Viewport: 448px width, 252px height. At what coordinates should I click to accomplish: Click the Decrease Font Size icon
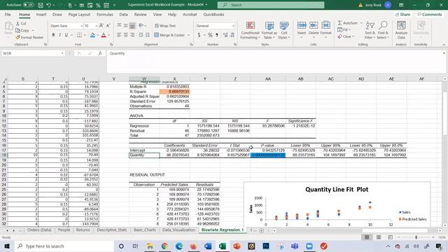[108, 26]
